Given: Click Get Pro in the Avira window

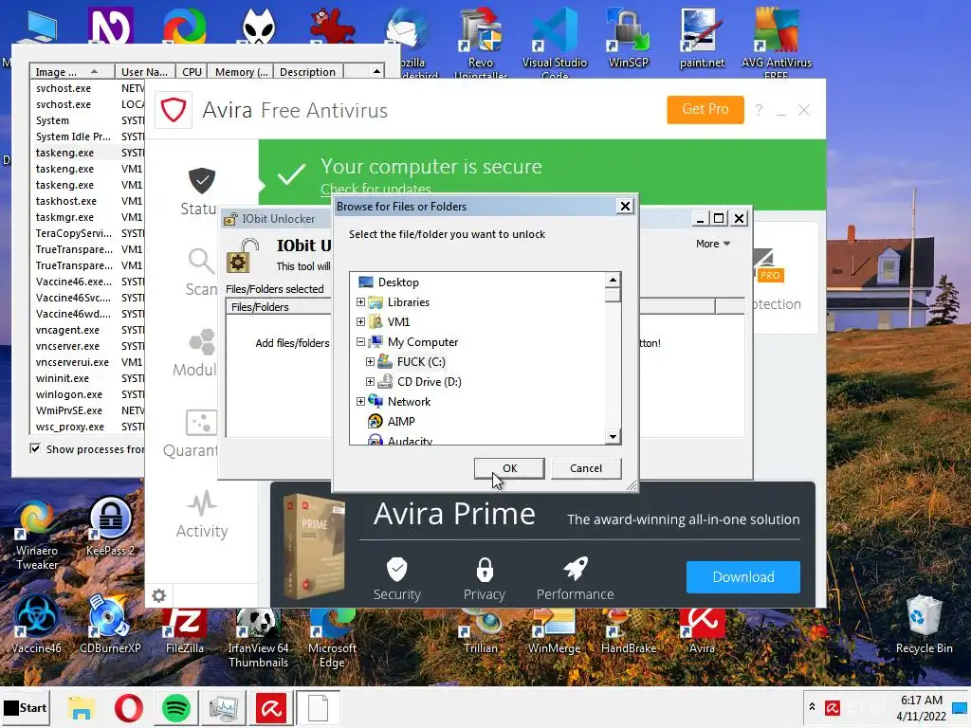Looking at the screenshot, I should 705,110.
